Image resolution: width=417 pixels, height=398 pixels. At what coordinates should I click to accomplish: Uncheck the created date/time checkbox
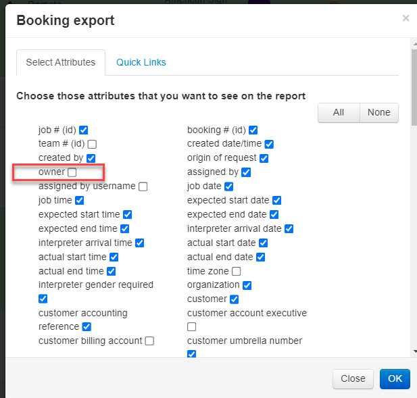coord(269,144)
